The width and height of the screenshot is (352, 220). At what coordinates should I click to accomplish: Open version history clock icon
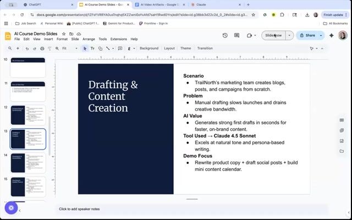225,35
